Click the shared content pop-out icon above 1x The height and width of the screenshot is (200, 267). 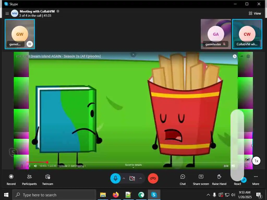(247, 160)
